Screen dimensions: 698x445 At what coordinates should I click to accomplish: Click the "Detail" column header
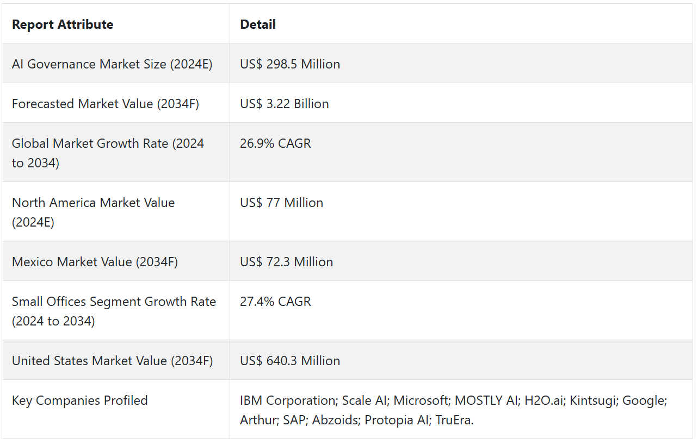258,24
